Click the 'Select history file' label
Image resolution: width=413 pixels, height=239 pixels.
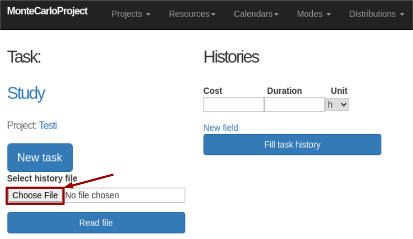[42, 178]
